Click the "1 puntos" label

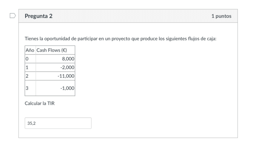tap(221, 16)
